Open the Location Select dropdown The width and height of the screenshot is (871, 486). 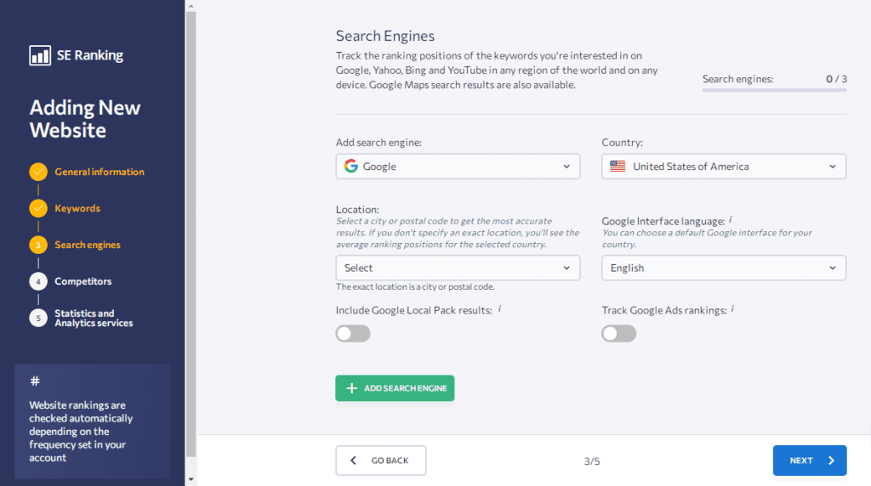click(x=458, y=268)
